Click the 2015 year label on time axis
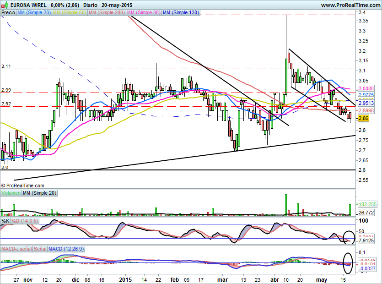Viewport: 382px width, 284px height. 125,279
